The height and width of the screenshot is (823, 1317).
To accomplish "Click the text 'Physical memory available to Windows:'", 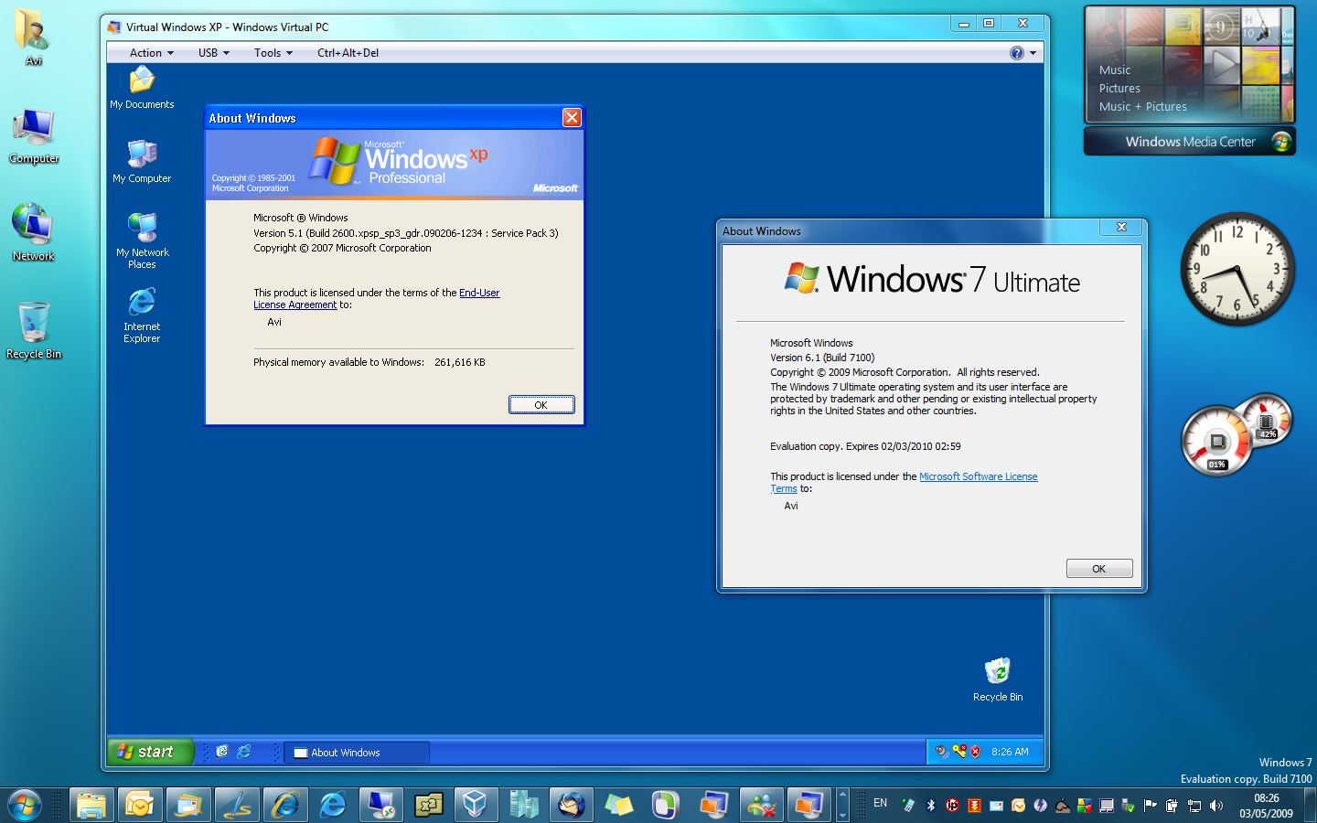I will [338, 362].
